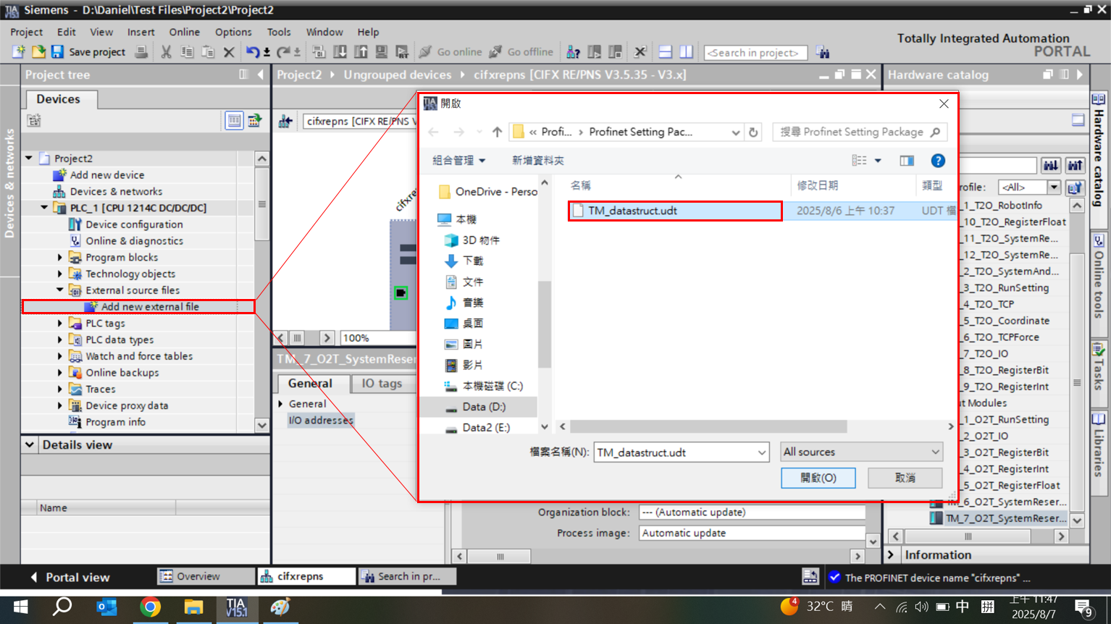The image size is (1111, 624).
Task: Click the Split editor horizontally icon
Action: pyautogui.click(x=665, y=52)
